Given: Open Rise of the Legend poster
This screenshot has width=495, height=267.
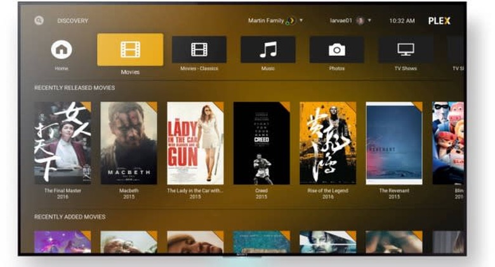Looking at the screenshot, I should [x=328, y=143].
